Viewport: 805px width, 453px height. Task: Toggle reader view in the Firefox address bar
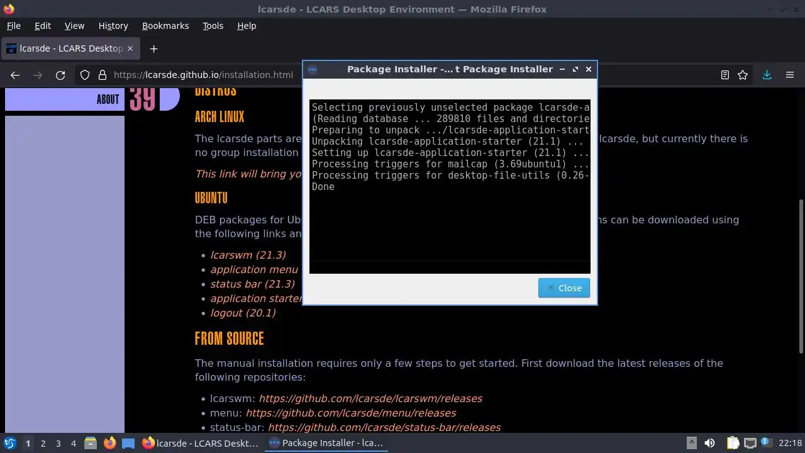point(725,75)
